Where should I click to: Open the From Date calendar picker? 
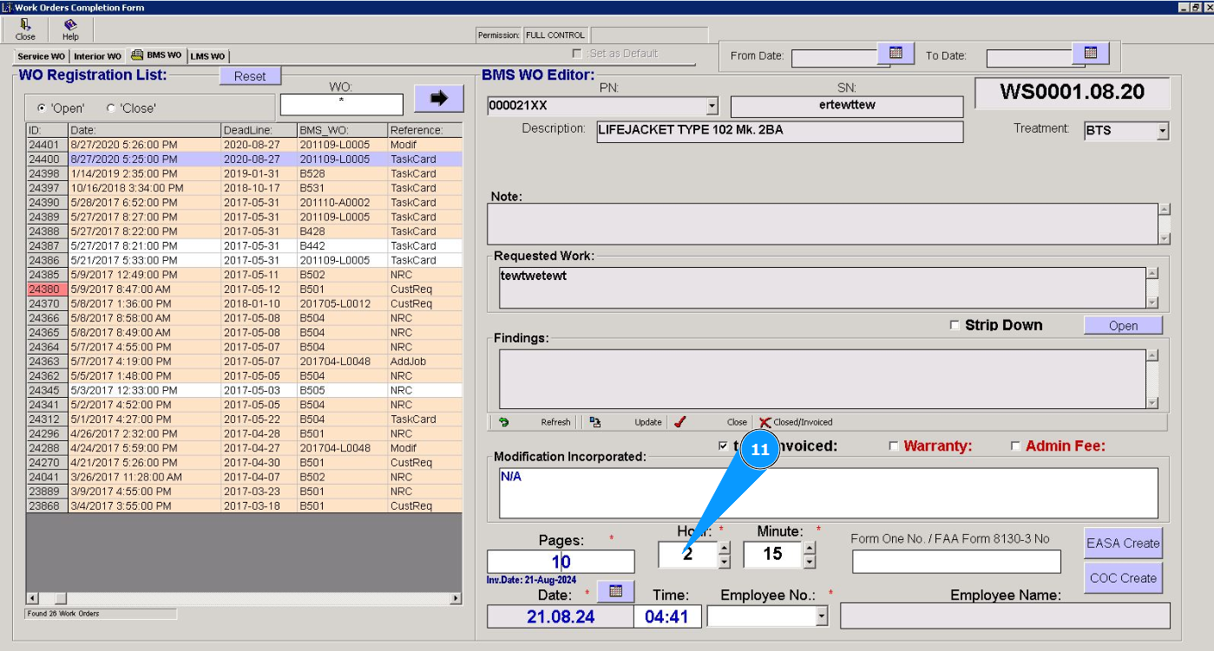(x=896, y=54)
